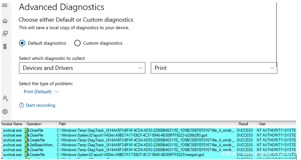Open the diagnostics tools sidebar icon

pyautogui.click(x=5, y=47)
